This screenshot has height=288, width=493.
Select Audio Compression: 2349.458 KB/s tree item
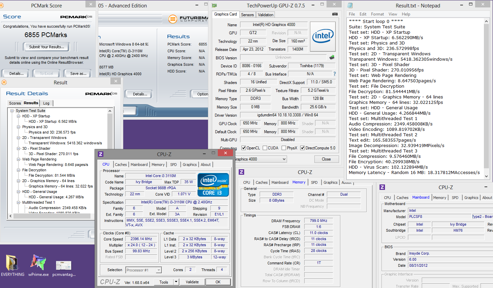pyautogui.click(x=57, y=208)
